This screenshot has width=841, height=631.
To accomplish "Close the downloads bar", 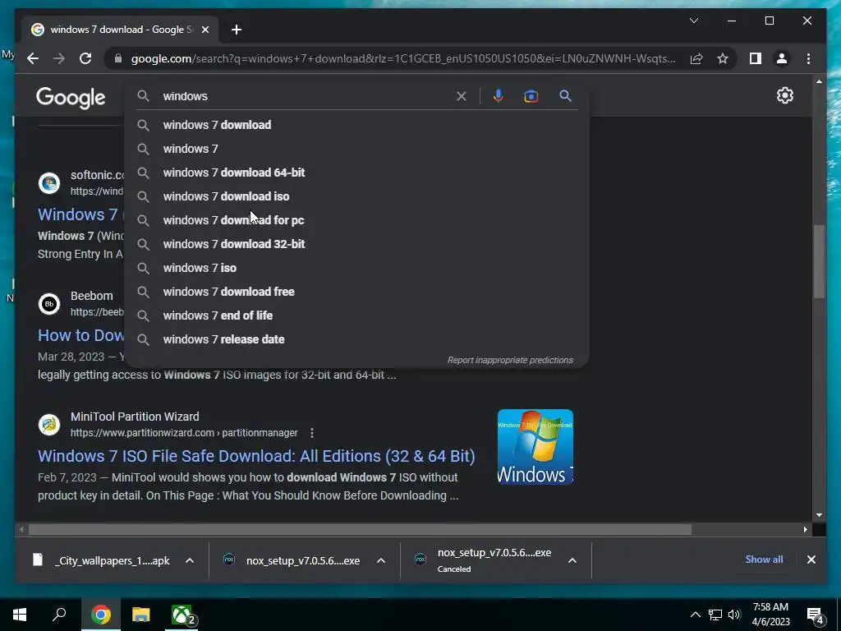I will [811, 560].
